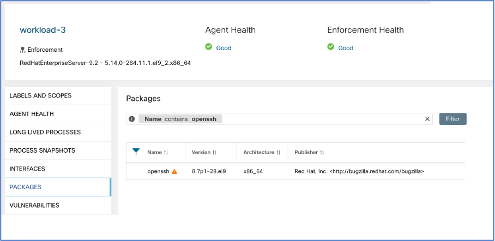Open Long Lived Processes section
The height and width of the screenshot is (241, 495).
(45, 132)
